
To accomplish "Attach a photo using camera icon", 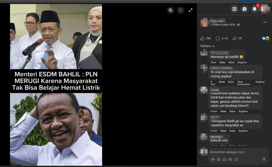I will click(224, 159).
